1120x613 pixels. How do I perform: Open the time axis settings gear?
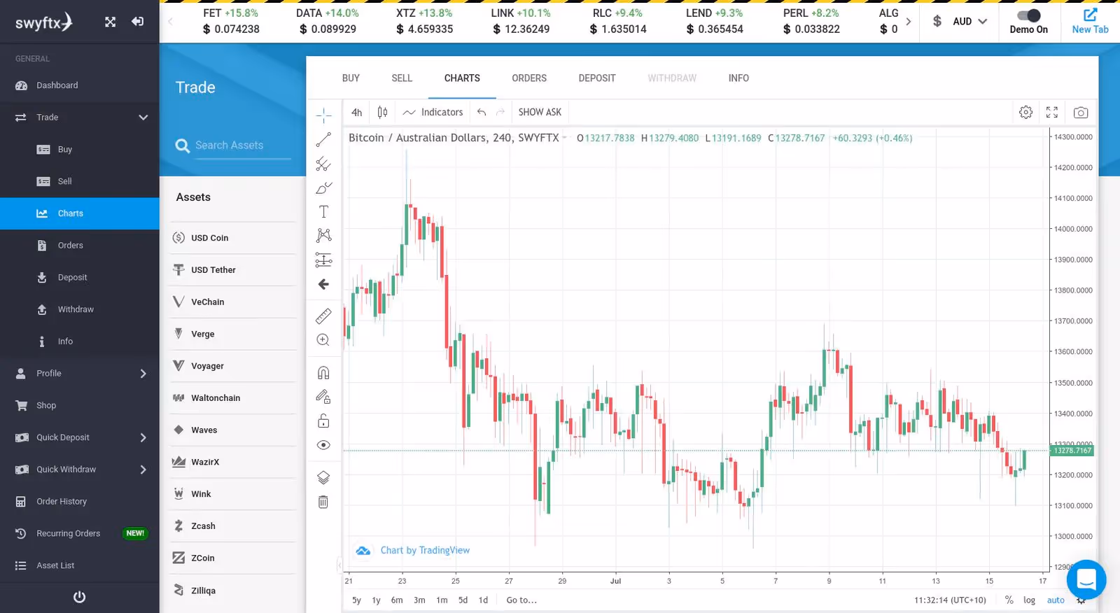coord(1081,600)
